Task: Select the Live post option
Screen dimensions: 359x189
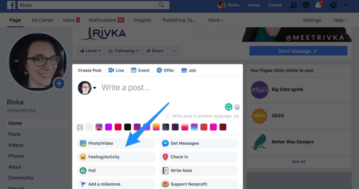Action: coord(116,70)
